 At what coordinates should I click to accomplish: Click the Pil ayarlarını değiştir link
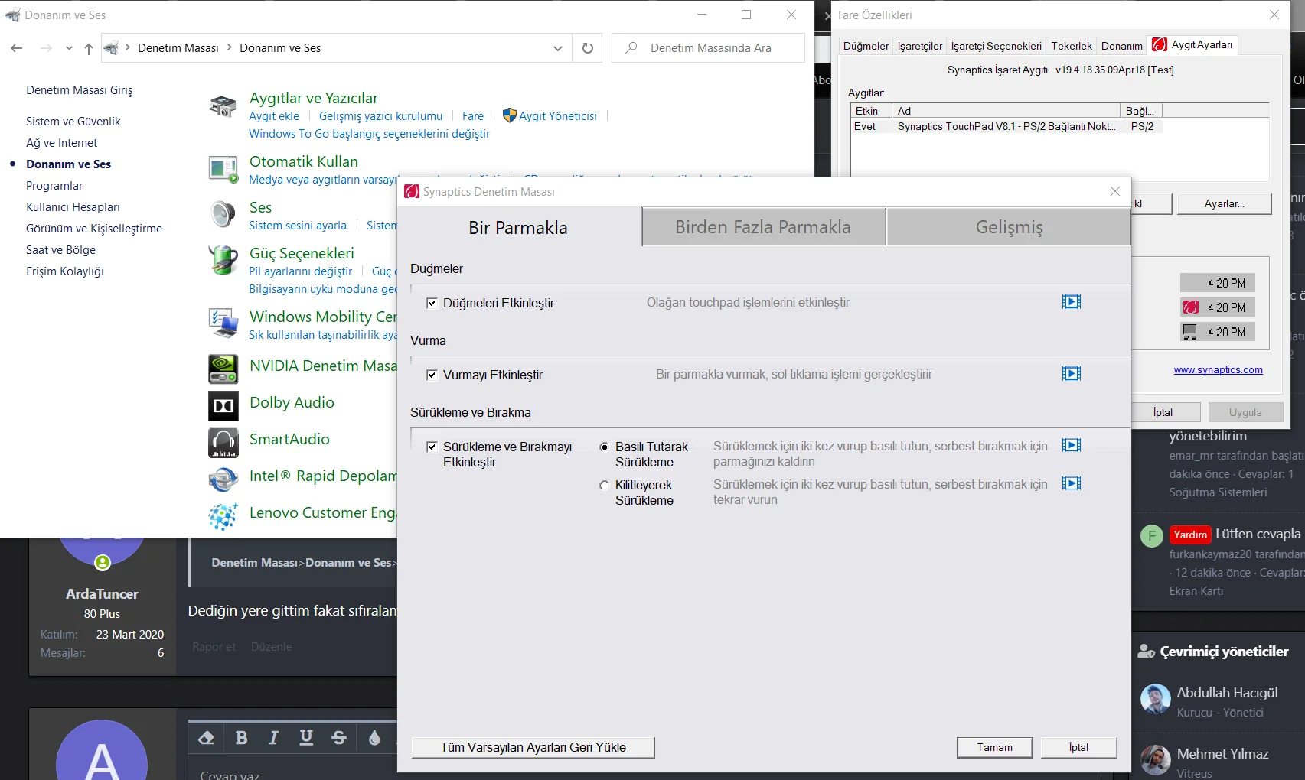pos(300,271)
